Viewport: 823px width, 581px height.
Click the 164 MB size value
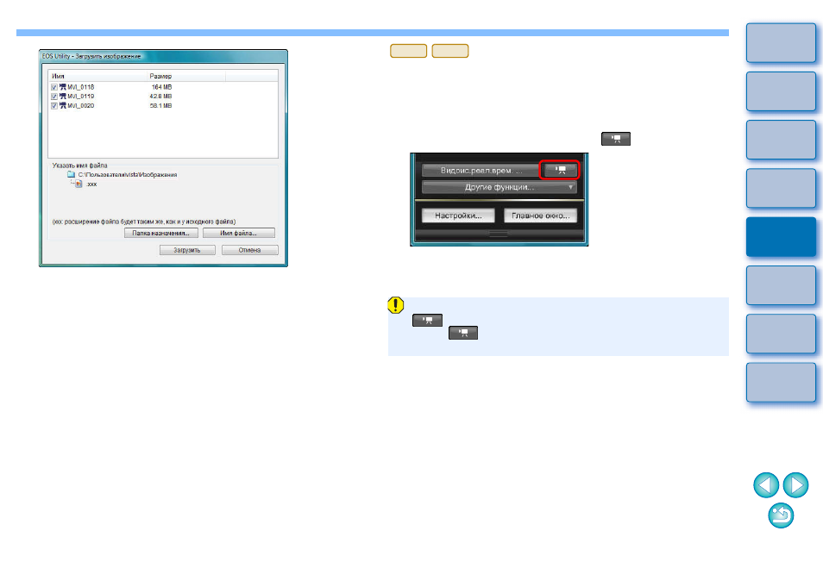coord(161,87)
